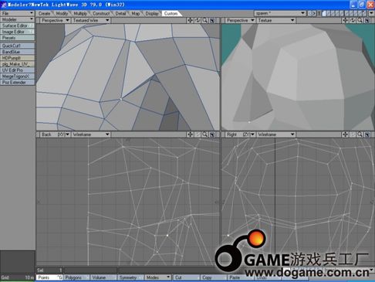Switch to the Multiply tab
375x282 pixels.
80,13
